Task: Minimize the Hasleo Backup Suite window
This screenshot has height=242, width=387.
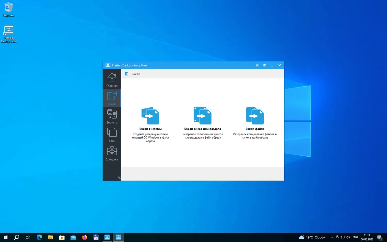Action: [x=272, y=65]
